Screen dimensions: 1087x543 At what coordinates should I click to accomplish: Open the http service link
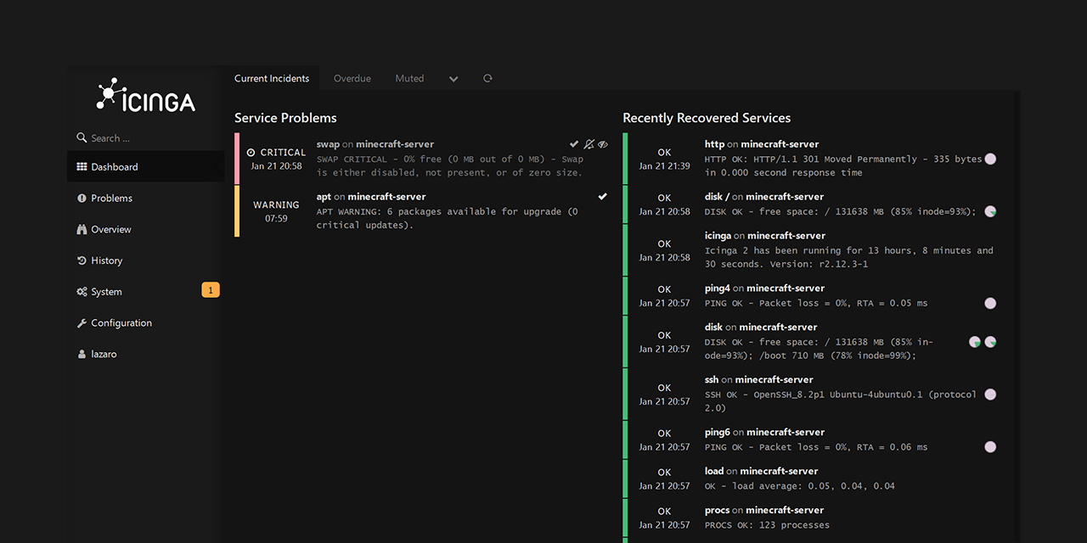click(714, 144)
